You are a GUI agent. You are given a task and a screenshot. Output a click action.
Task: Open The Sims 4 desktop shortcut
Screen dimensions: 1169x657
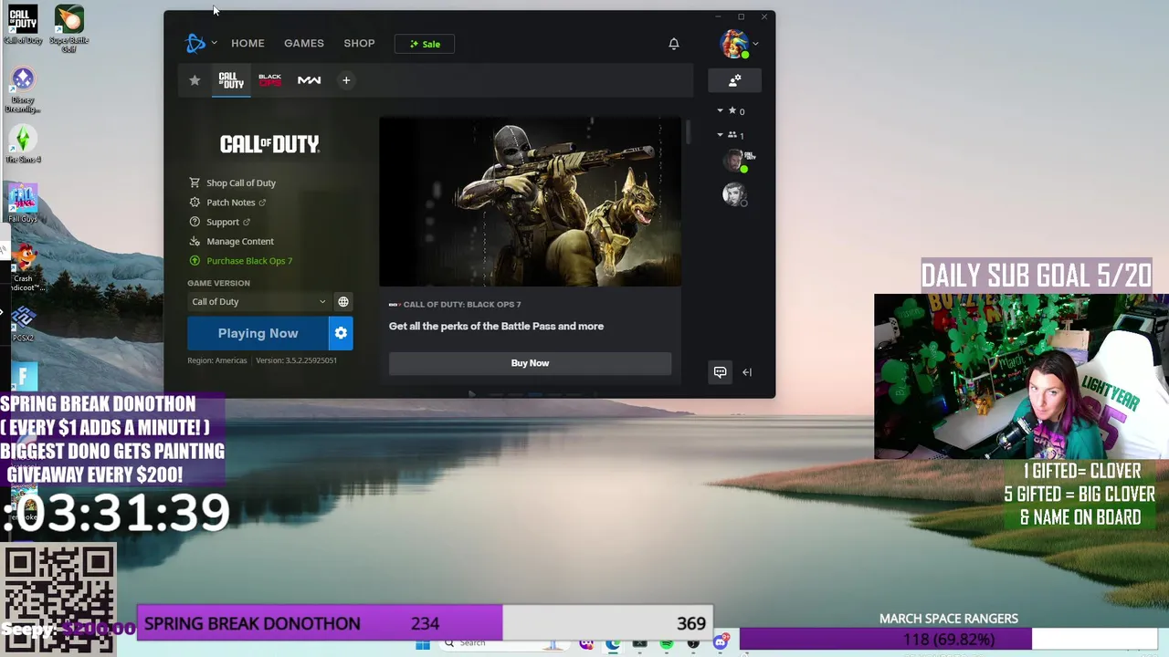pos(23,143)
